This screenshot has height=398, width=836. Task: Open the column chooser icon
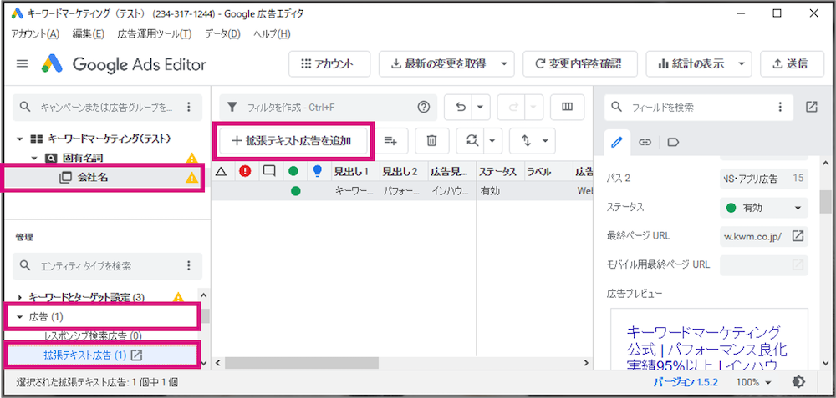point(568,108)
